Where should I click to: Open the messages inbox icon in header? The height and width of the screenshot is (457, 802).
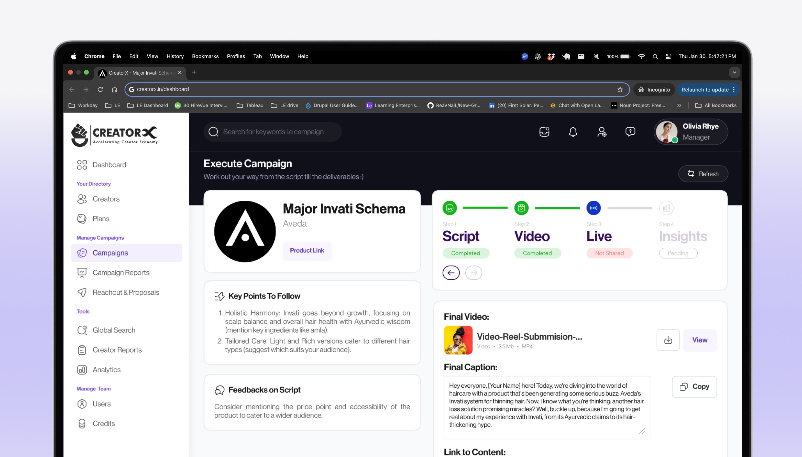click(x=544, y=132)
